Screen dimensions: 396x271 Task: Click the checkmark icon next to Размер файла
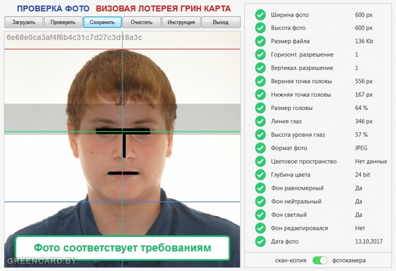(x=260, y=41)
